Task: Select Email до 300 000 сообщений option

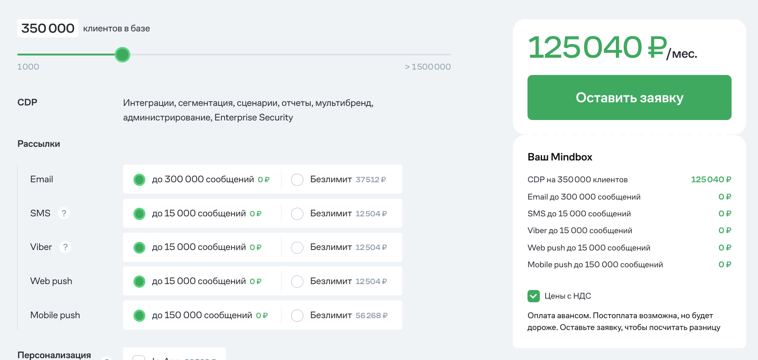Action: click(x=139, y=180)
